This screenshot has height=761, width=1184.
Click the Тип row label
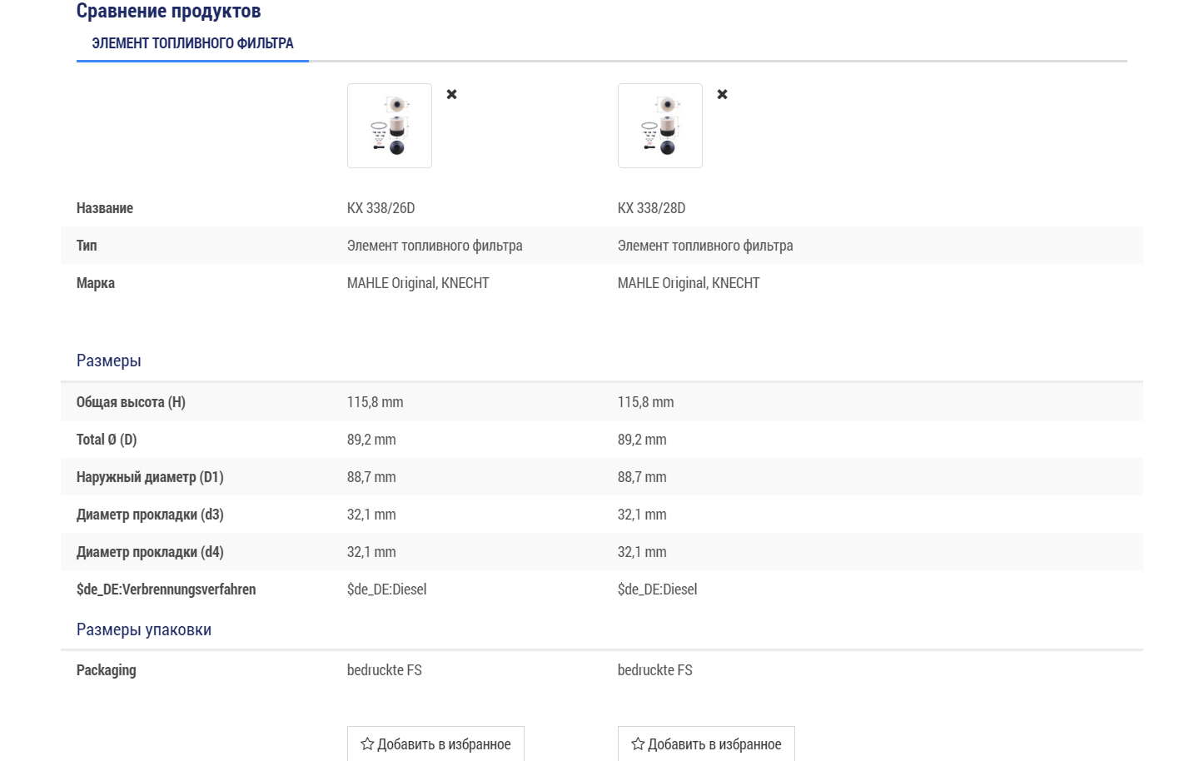click(87, 246)
